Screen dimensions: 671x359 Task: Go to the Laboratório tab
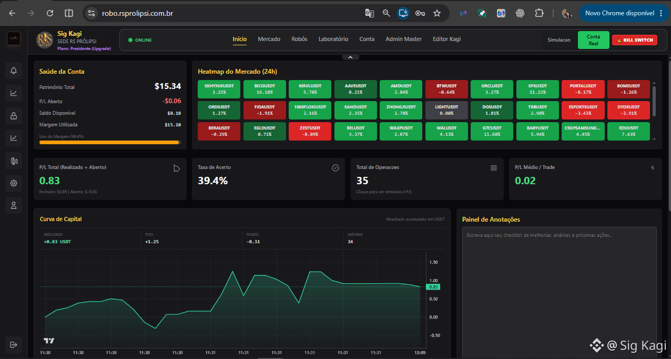[x=333, y=39]
